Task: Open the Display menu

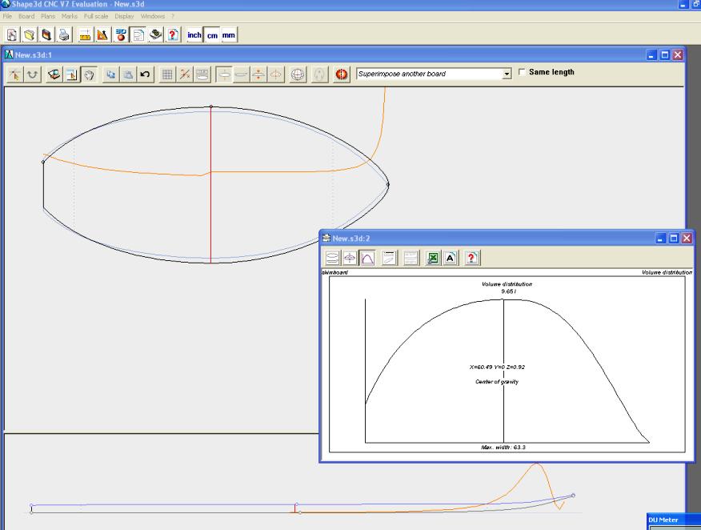Action: tap(124, 16)
